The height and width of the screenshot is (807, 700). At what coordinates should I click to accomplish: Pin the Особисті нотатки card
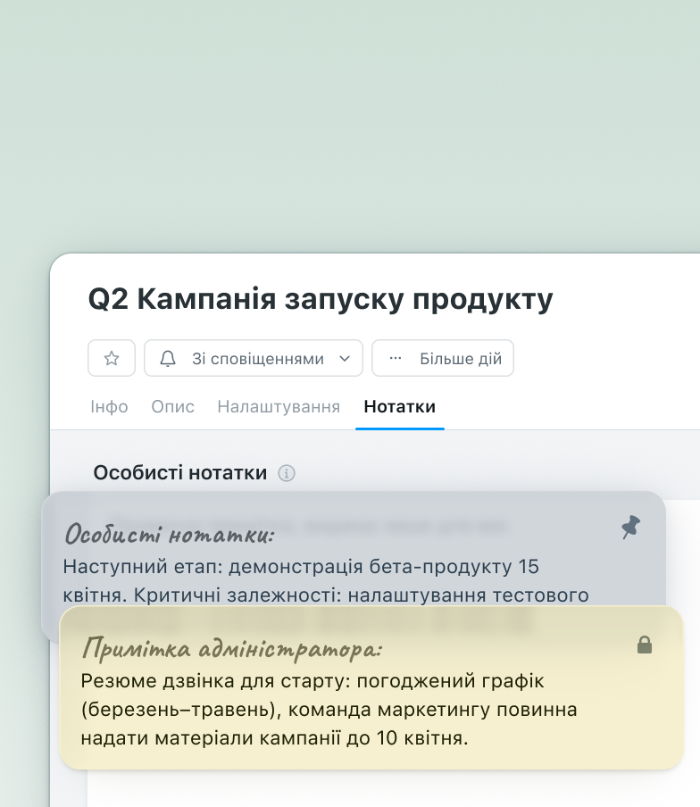tap(630, 527)
